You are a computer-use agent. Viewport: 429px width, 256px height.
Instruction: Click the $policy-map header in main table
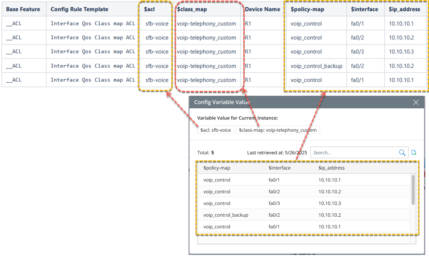pyautogui.click(x=307, y=9)
